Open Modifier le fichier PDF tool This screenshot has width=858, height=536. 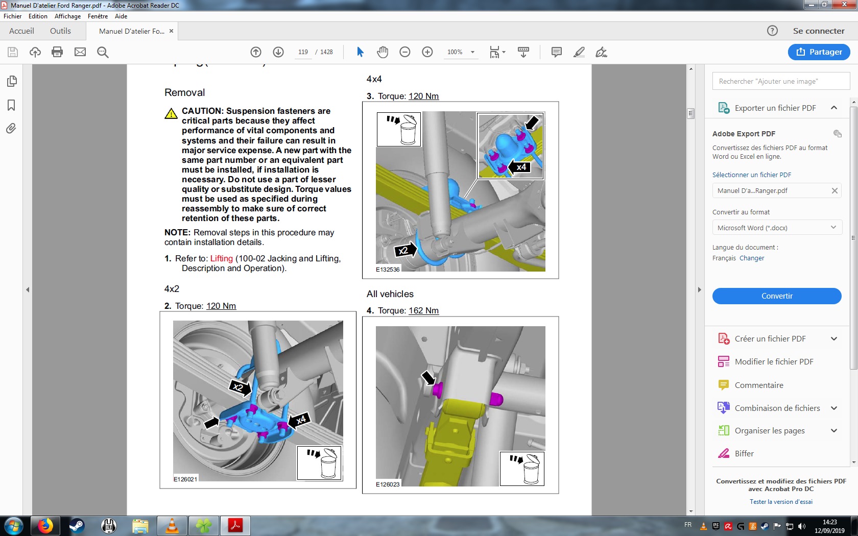[774, 361]
